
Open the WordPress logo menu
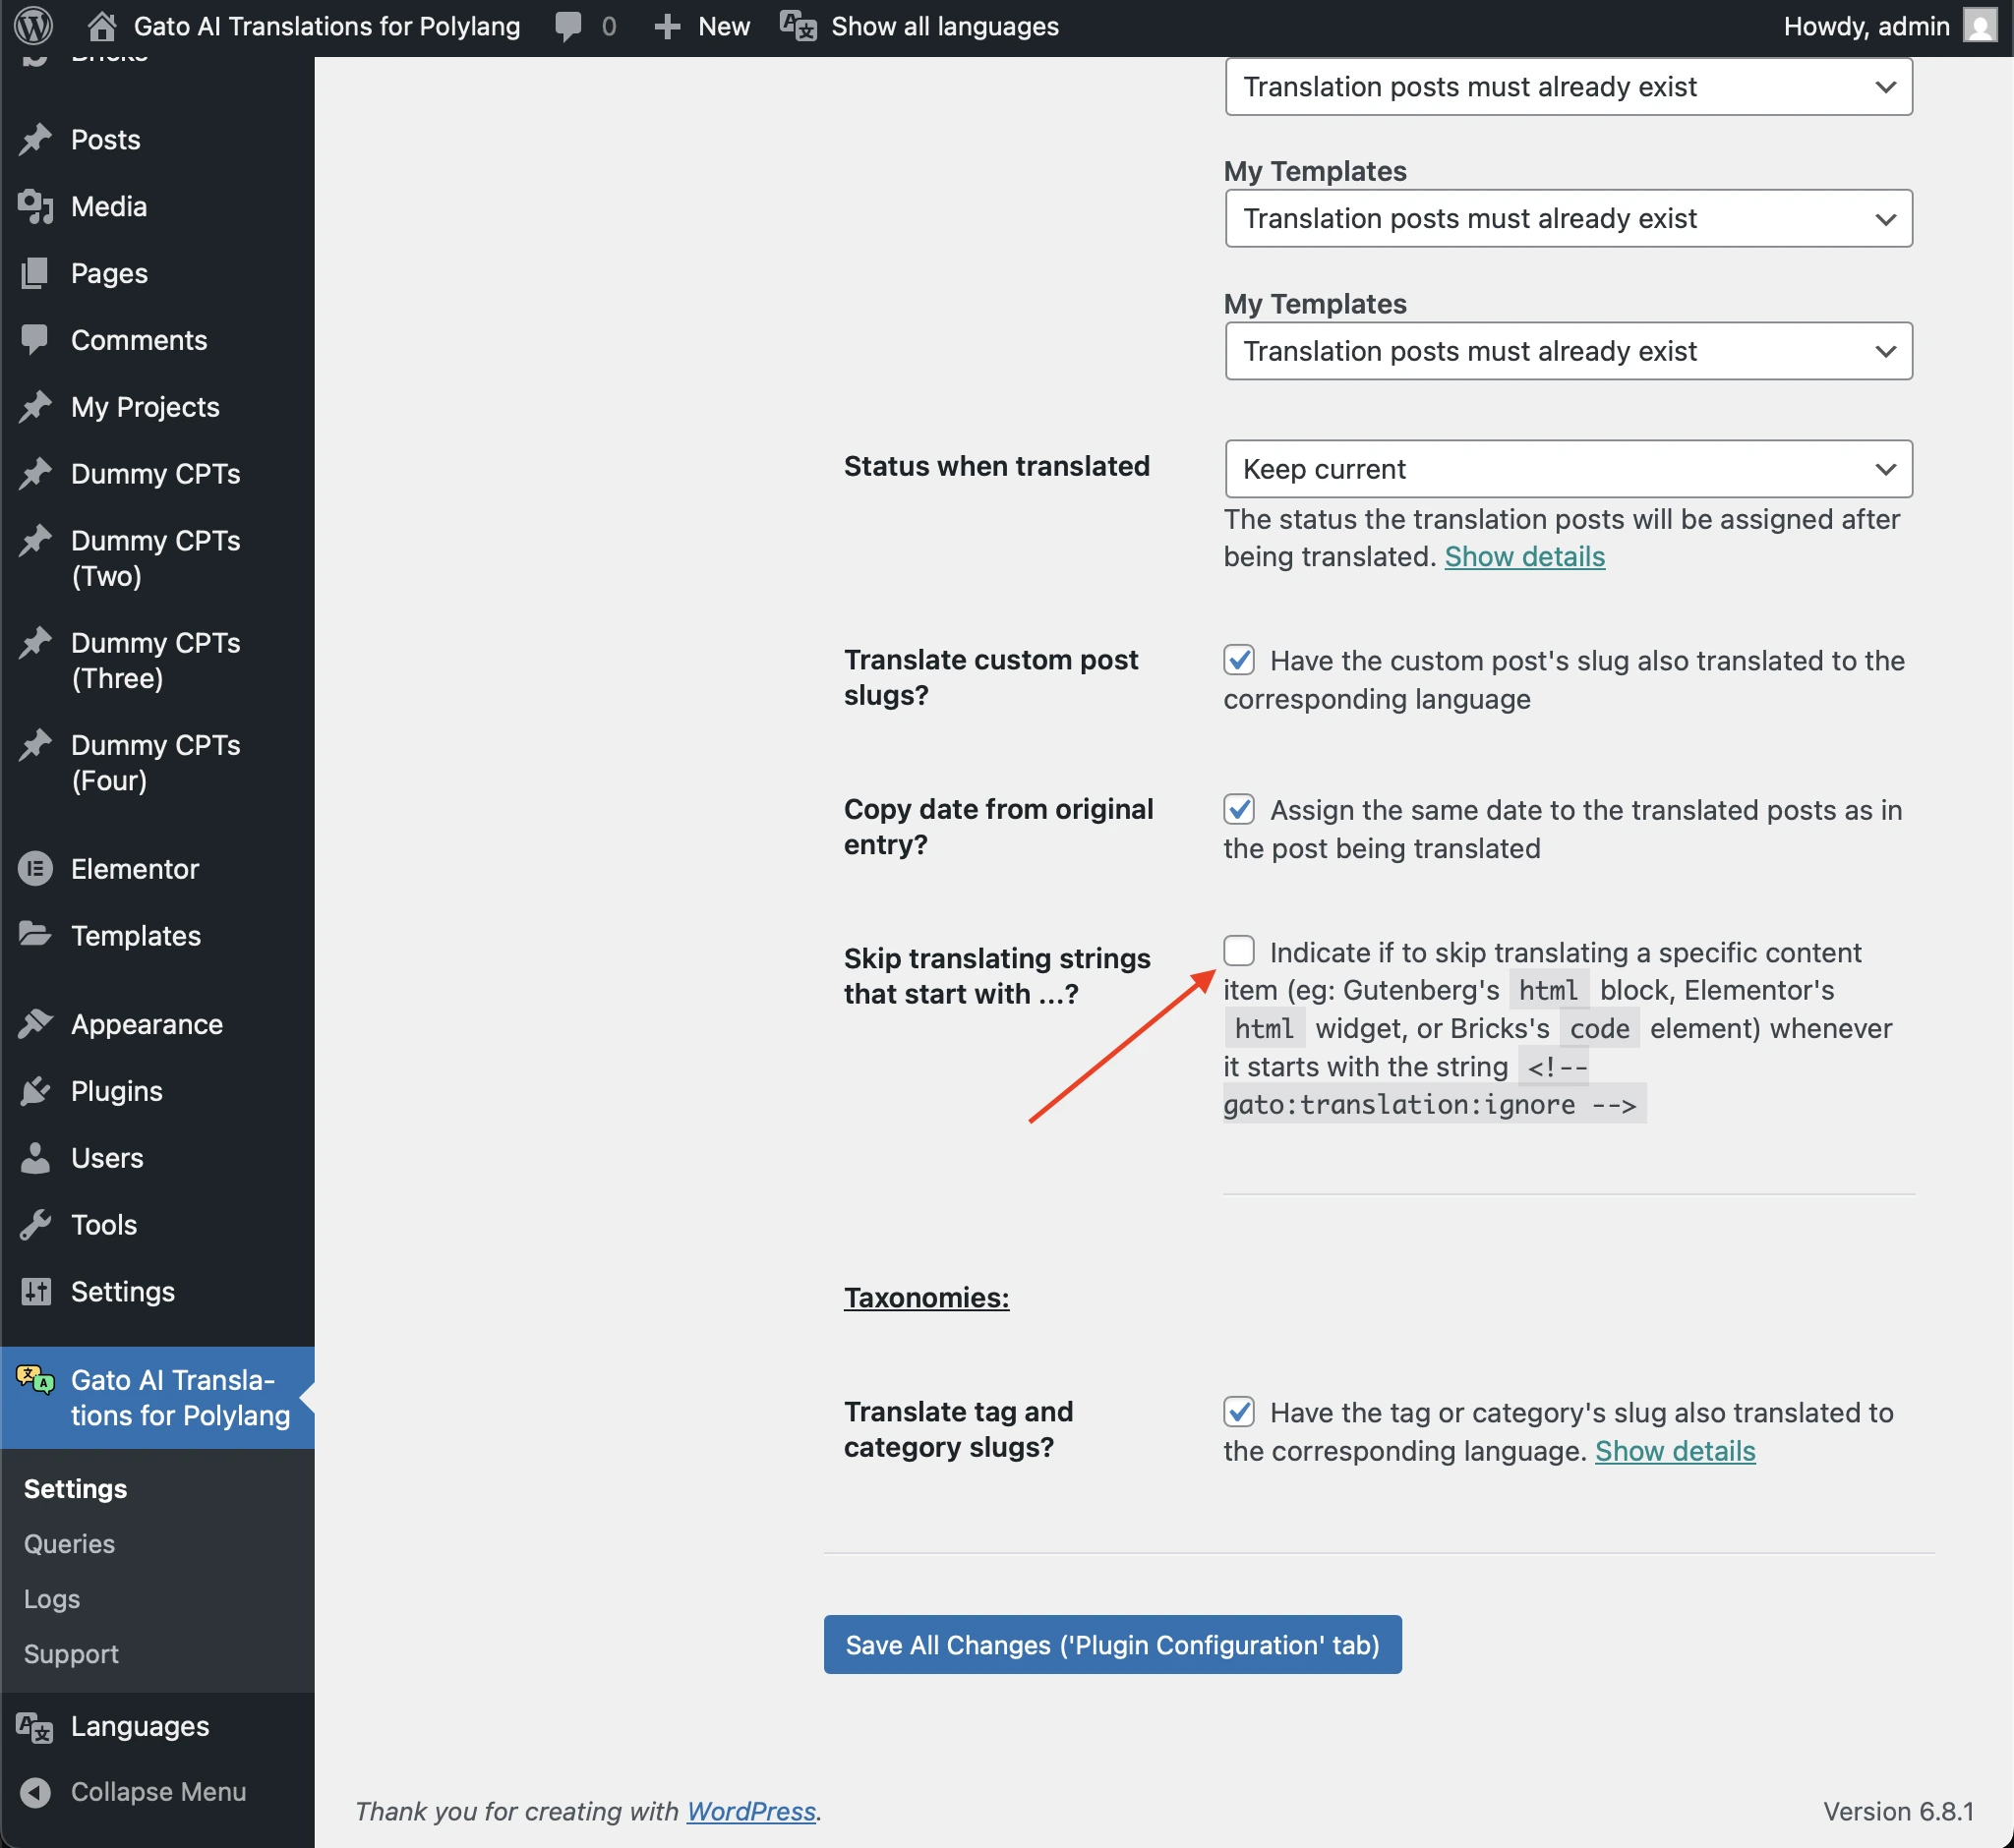(x=33, y=26)
